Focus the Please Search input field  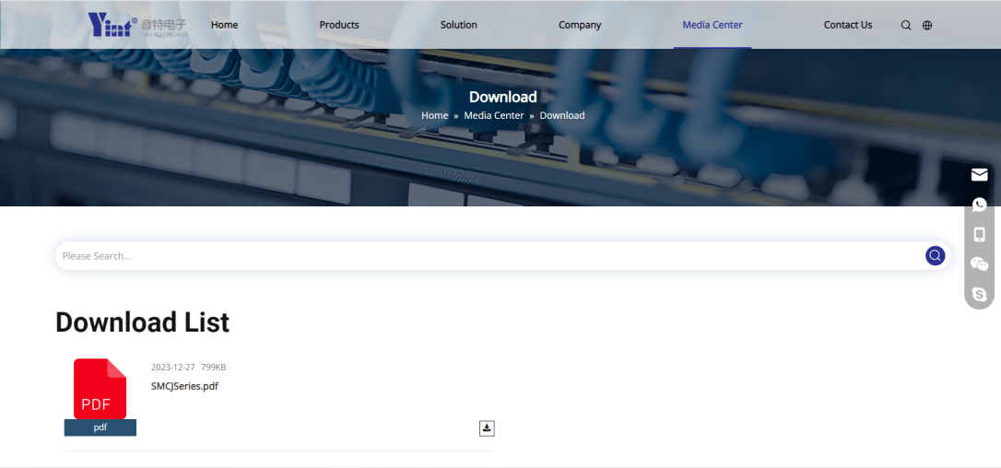(x=489, y=256)
